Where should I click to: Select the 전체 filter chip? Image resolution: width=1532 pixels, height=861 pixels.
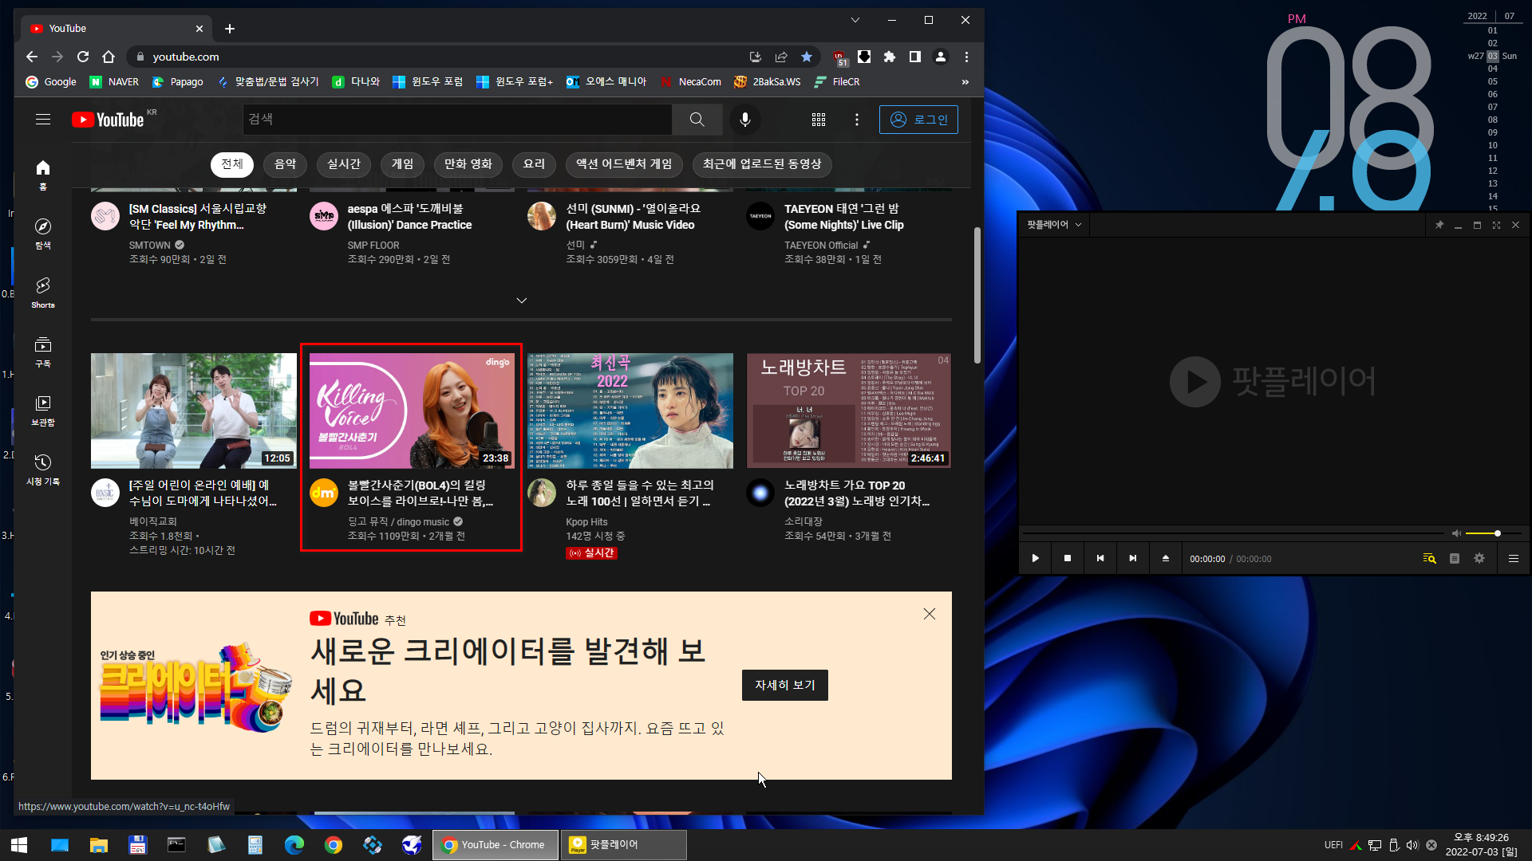pos(232,164)
